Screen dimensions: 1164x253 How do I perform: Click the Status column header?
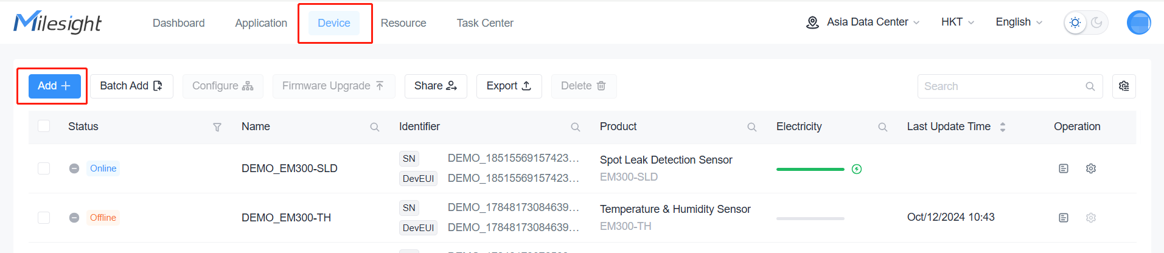pos(83,126)
